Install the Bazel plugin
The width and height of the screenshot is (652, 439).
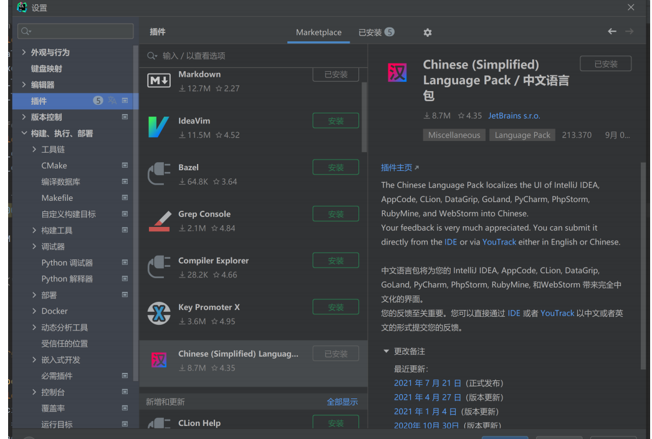click(335, 167)
